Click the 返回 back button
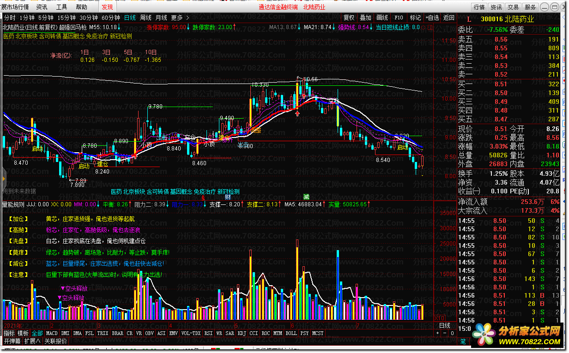Screen dimensions: 569x353 [x=448, y=18]
